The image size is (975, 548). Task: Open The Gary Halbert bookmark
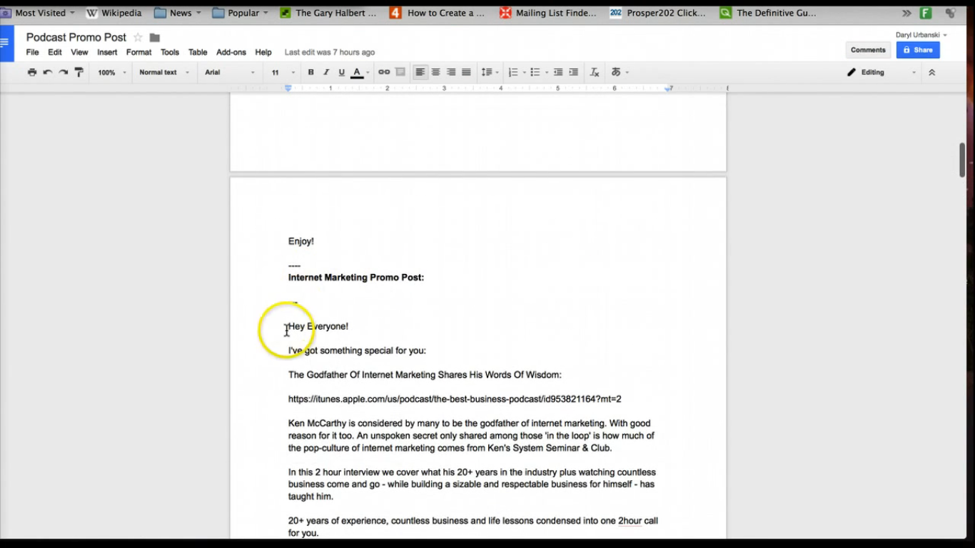coord(328,13)
